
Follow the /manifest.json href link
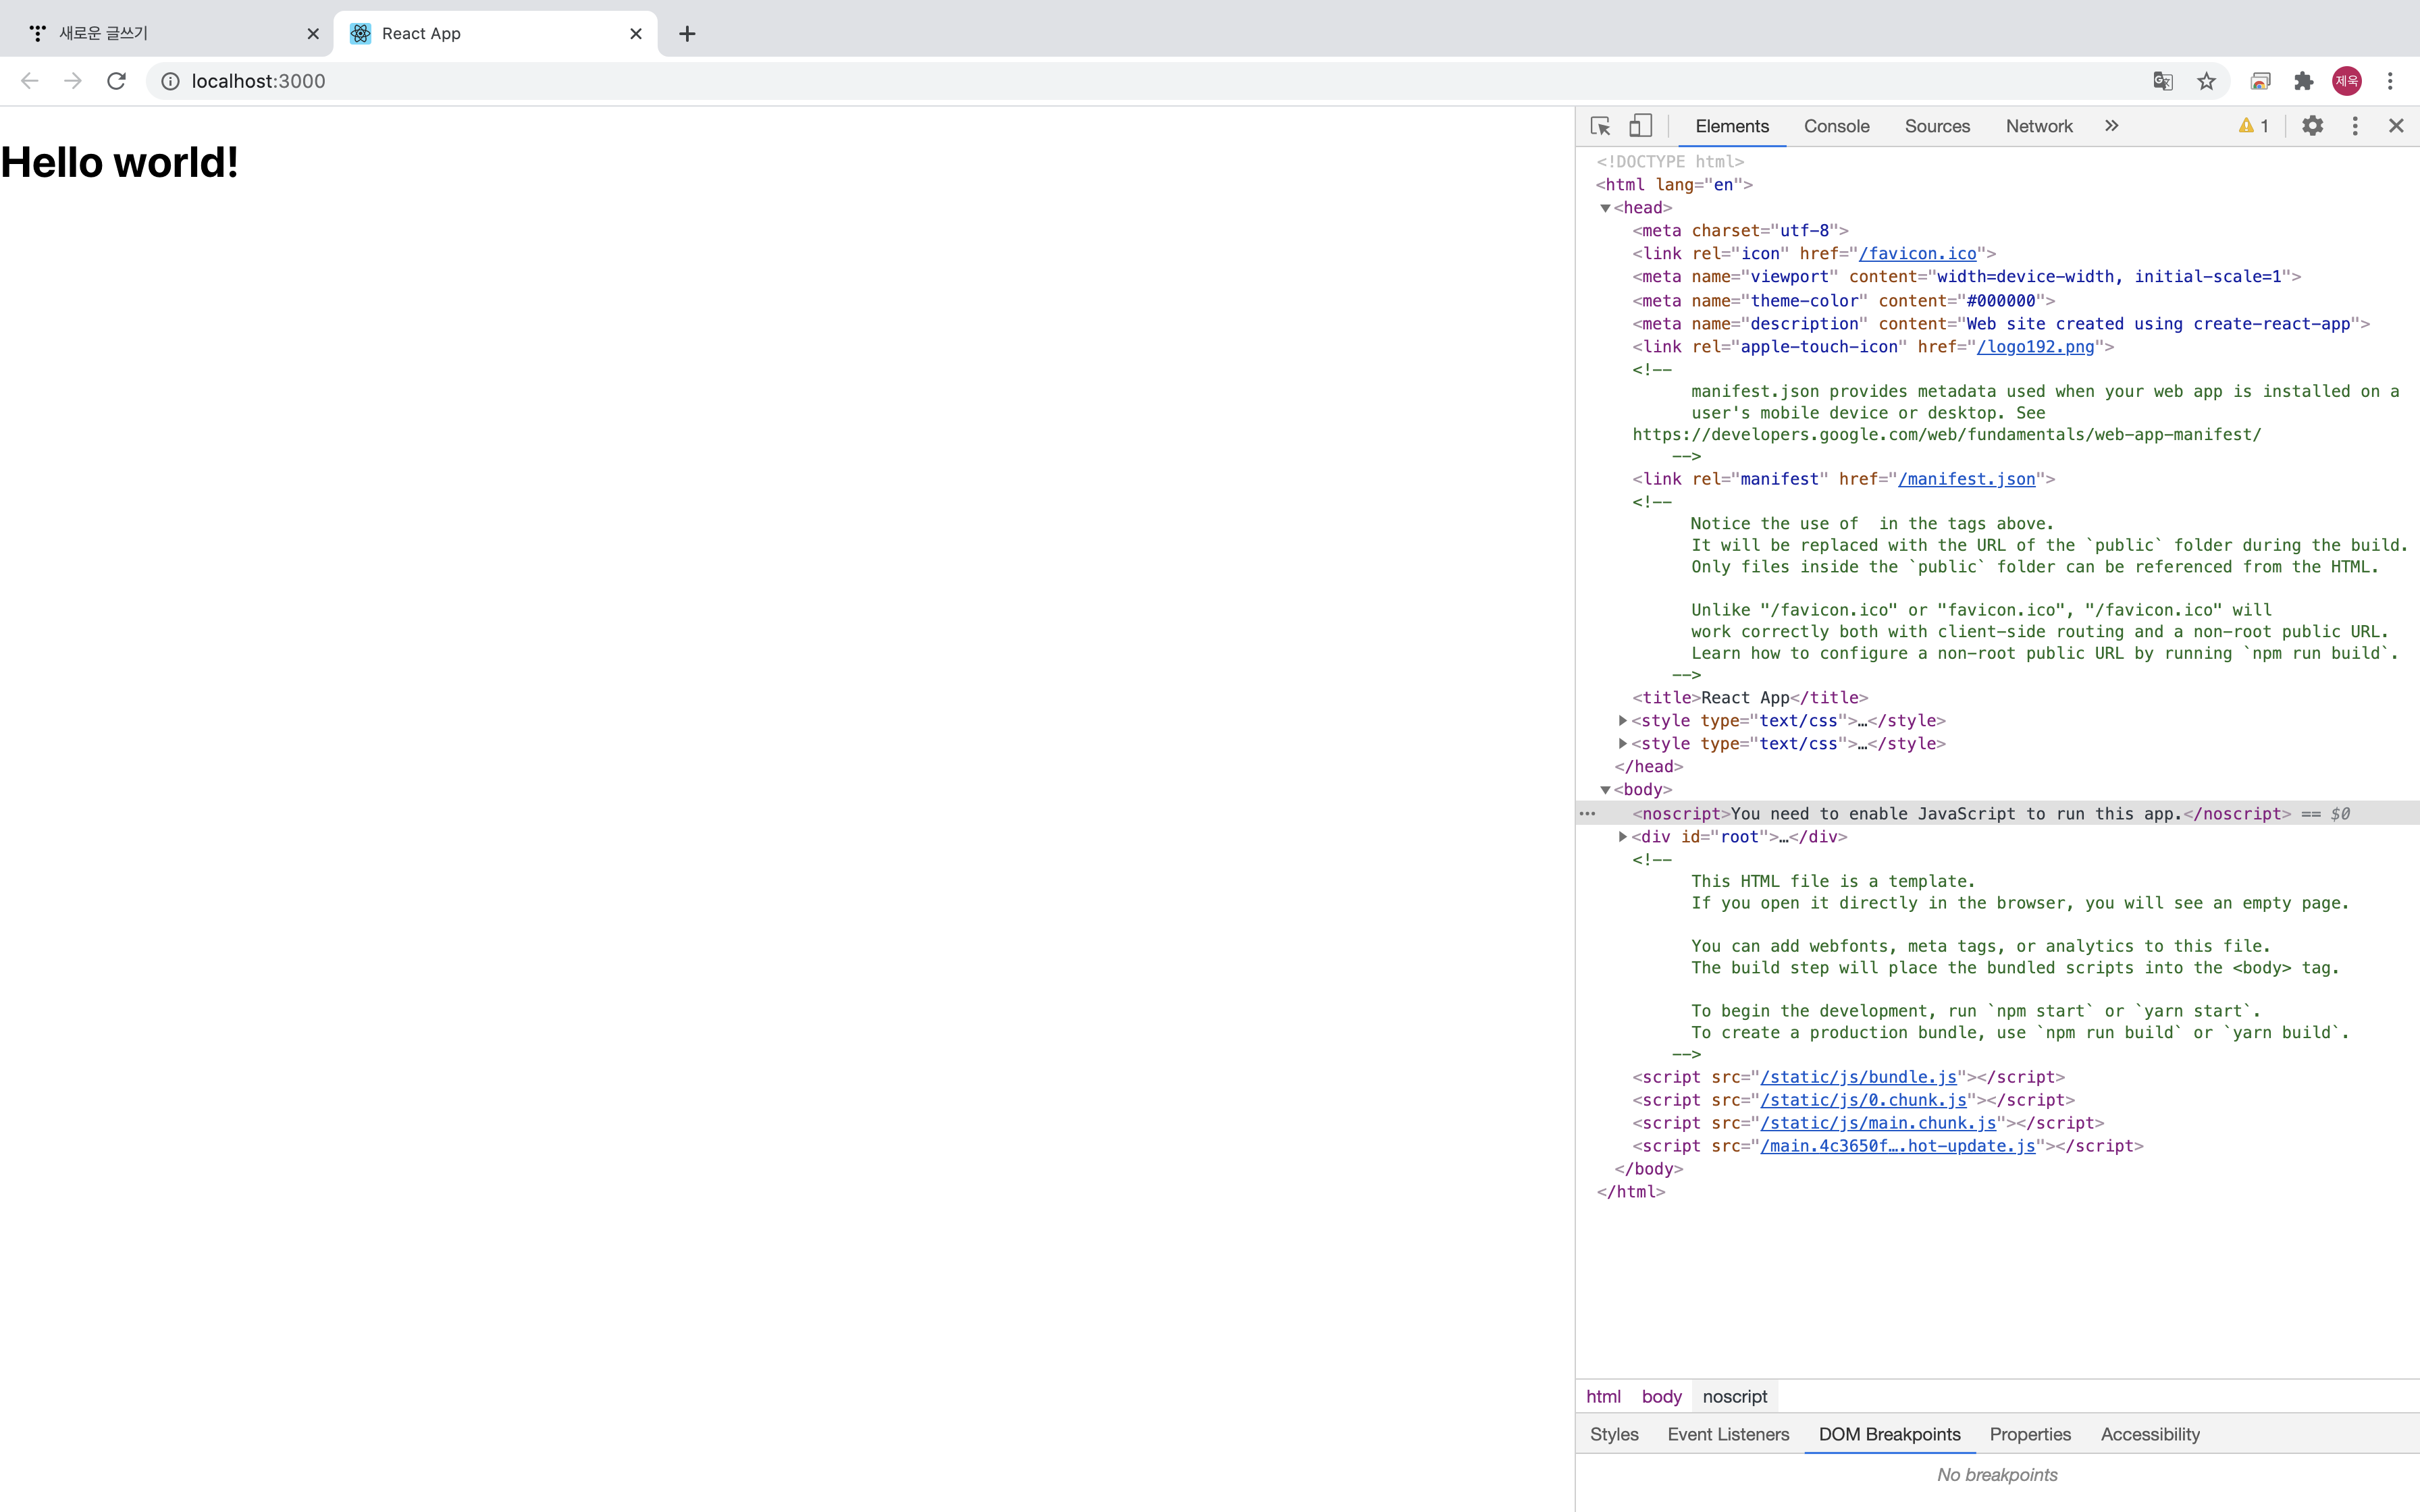coord(1966,479)
